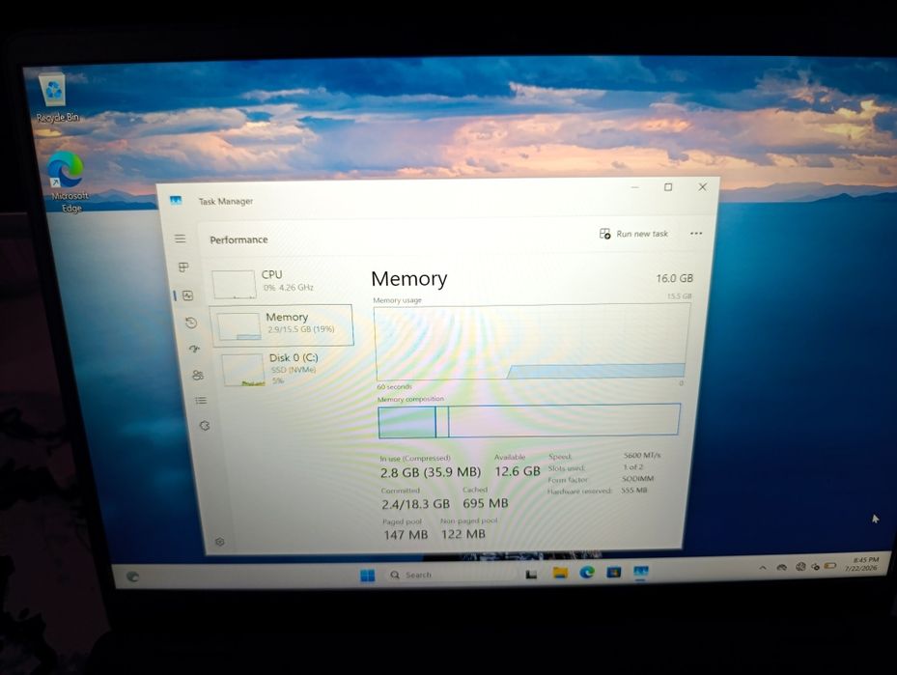Open the App history sidebar icon
The height and width of the screenshot is (675, 897).
pos(191,323)
